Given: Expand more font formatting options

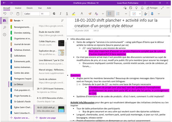Looking at the screenshot, I should pyautogui.click(x=103, y=14).
